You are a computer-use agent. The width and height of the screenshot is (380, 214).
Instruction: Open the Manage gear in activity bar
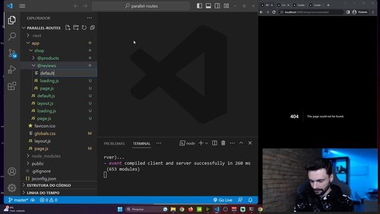tap(12, 188)
